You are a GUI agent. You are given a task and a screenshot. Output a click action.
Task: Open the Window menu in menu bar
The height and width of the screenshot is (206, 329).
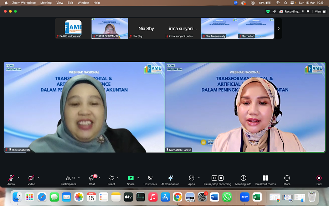point(83,3)
